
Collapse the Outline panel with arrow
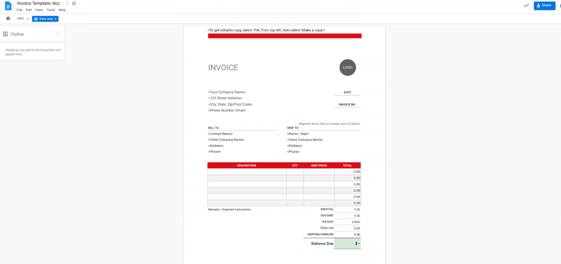coord(58,34)
